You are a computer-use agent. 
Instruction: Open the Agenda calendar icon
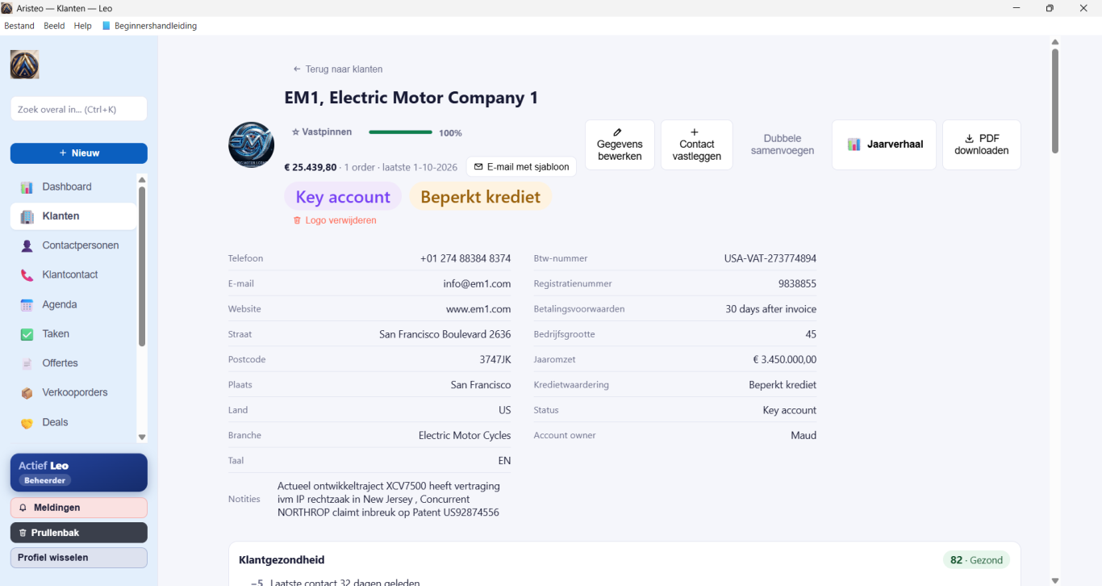coord(27,305)
